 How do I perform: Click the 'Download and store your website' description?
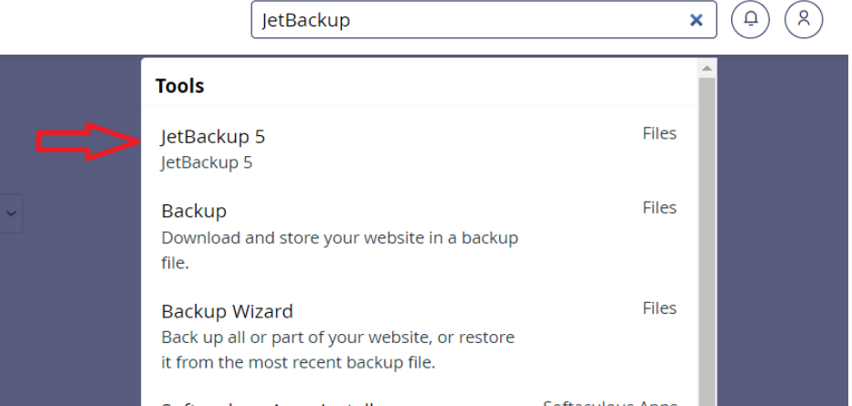pos(339,250)
